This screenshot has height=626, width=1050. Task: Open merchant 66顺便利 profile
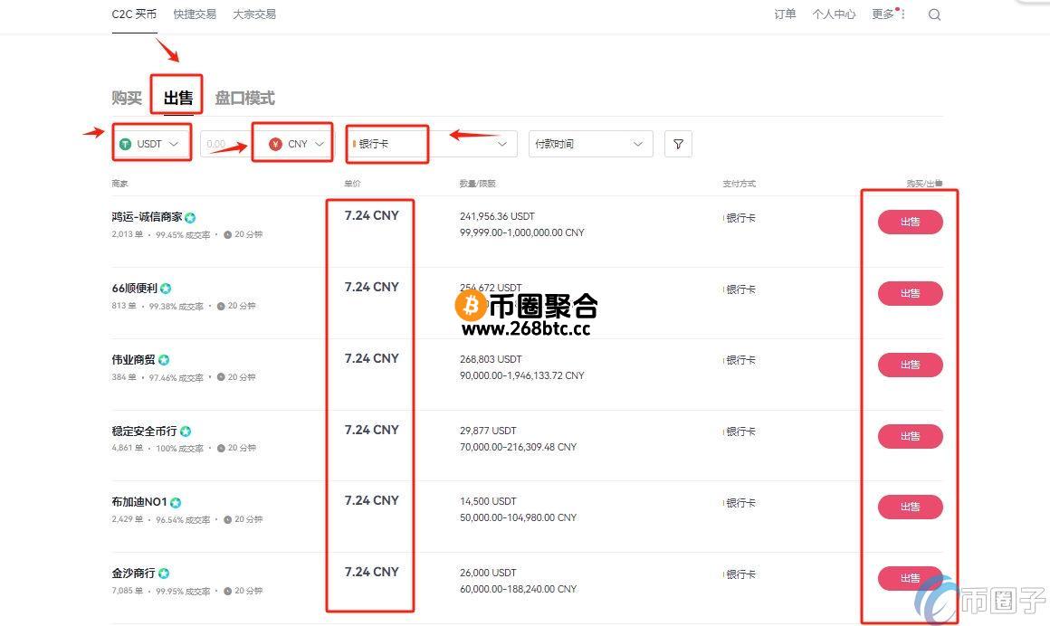tap(135, 289)
